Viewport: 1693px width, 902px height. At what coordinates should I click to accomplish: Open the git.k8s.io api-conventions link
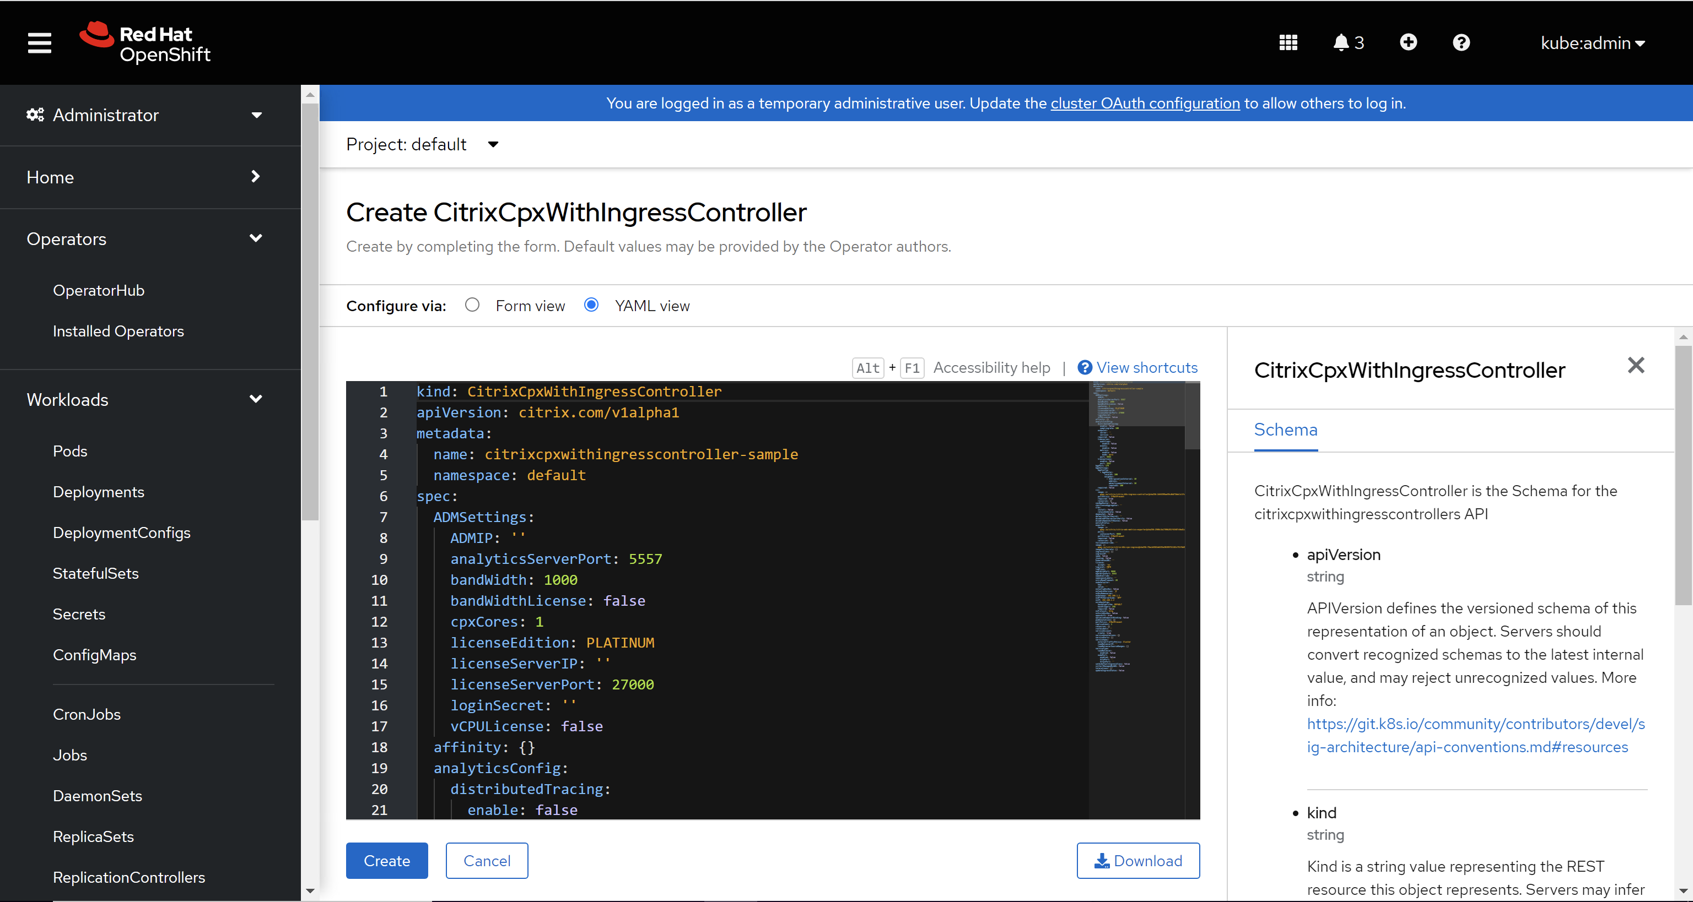point(1475,735)
